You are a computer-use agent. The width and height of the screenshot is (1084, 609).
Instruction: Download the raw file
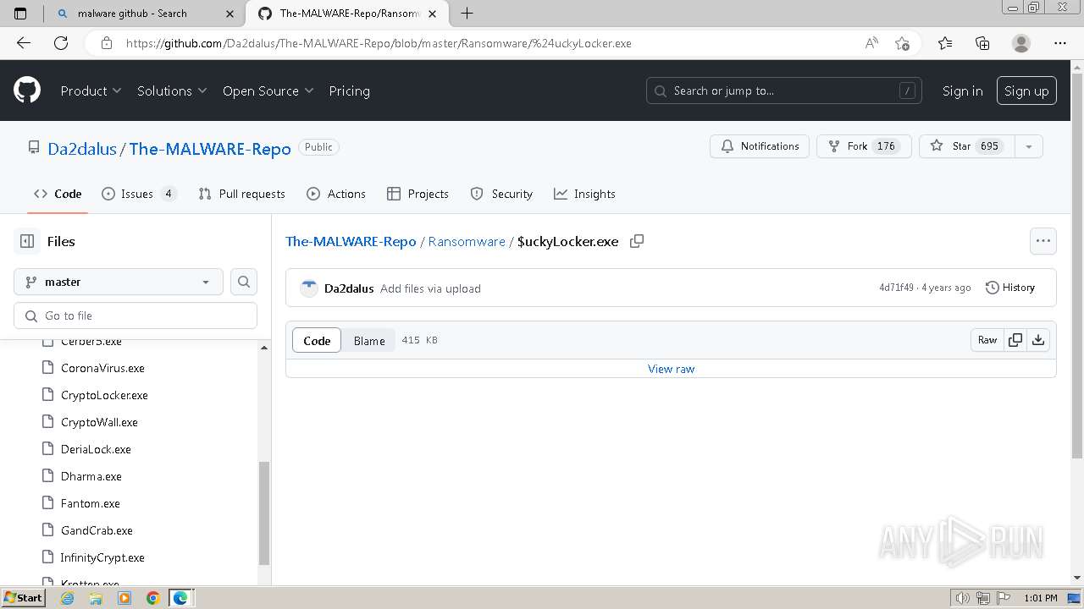tap(1038, 340)
